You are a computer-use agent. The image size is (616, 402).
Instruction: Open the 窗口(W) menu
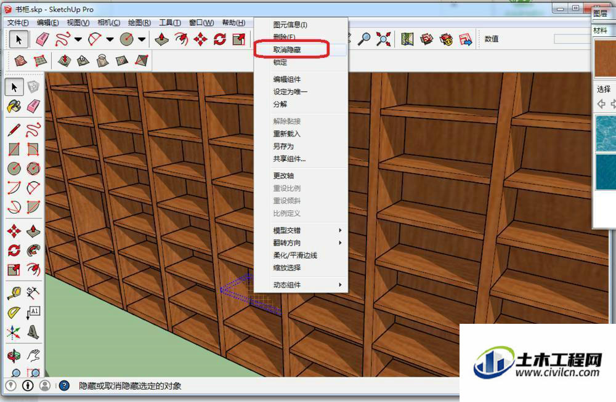201,22
